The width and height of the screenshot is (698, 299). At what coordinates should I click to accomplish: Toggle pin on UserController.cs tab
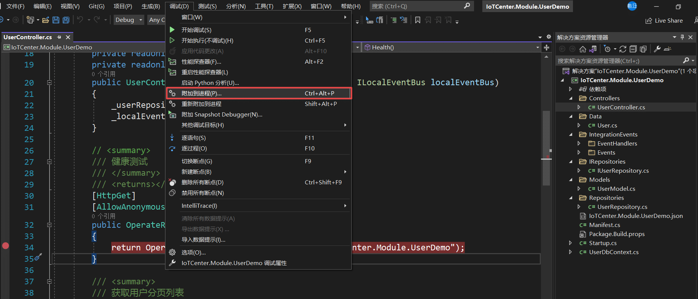[59, 37]
